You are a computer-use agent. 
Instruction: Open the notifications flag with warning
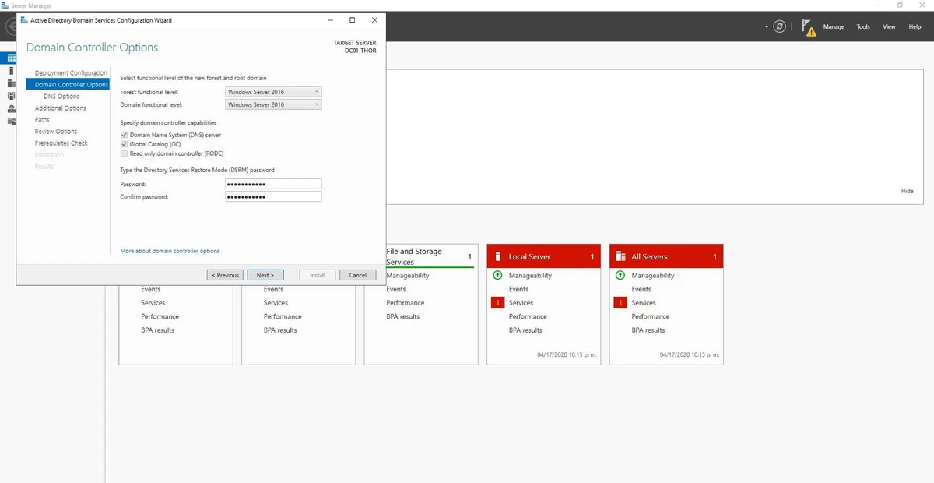[809, 28]
